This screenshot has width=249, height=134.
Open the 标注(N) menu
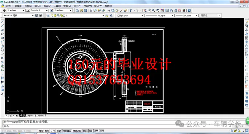pos(77,6)
